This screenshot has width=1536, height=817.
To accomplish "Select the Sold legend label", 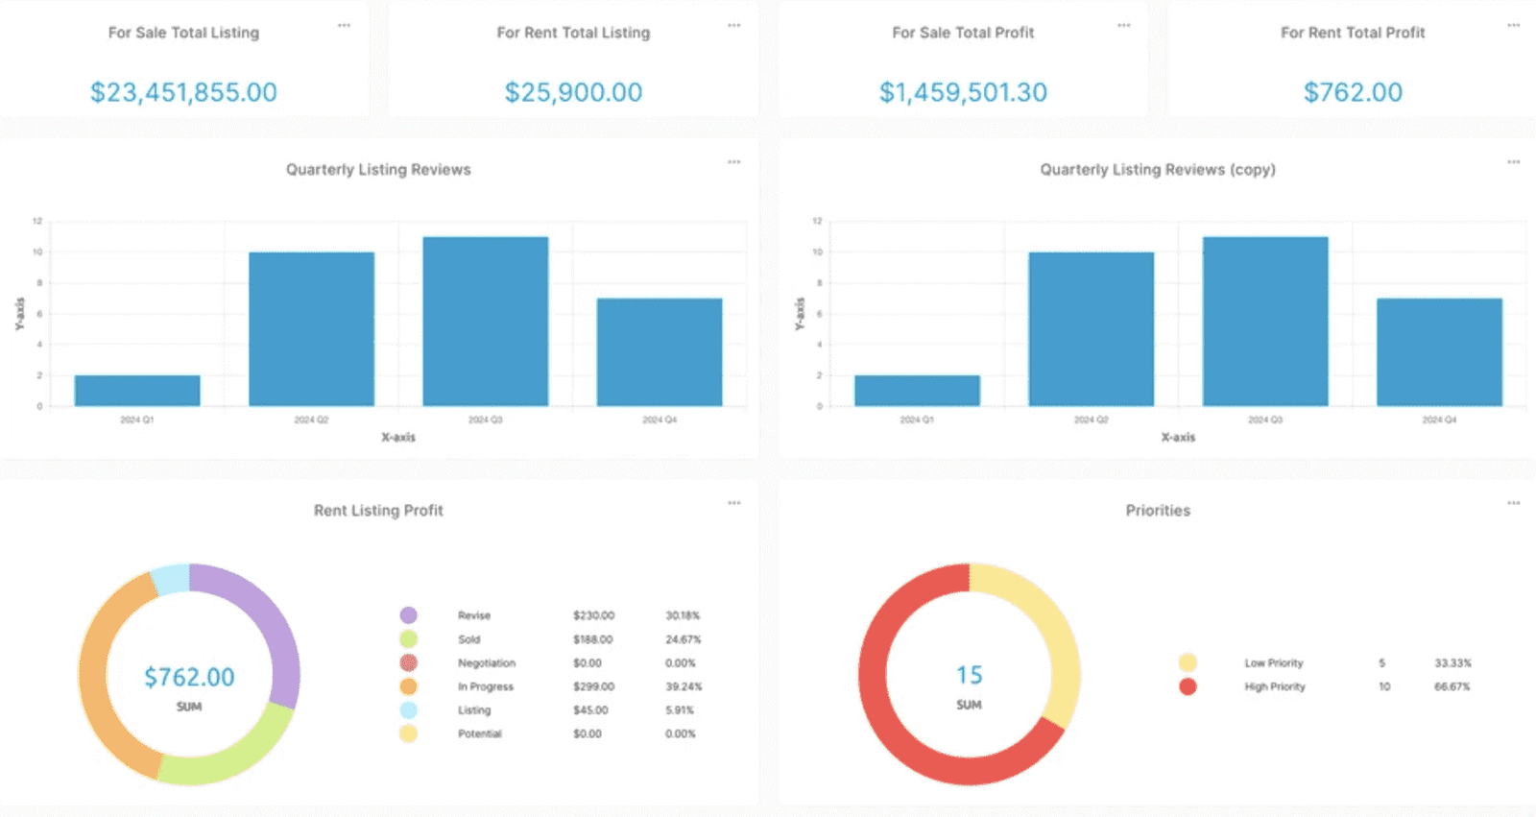I will click(468, 639).
